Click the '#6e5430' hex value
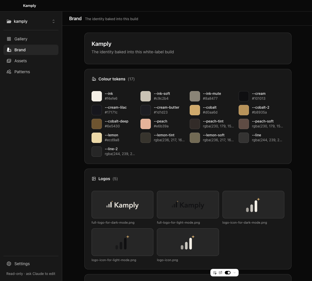The width and height of the screenshot is (312, 281). tap(112, 126)
